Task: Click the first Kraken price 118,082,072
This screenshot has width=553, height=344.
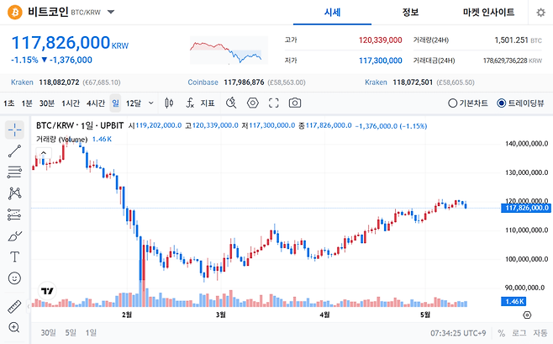Action: pos(59,82)
